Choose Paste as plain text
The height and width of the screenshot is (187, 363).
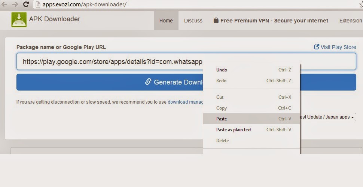pos(251,130)
